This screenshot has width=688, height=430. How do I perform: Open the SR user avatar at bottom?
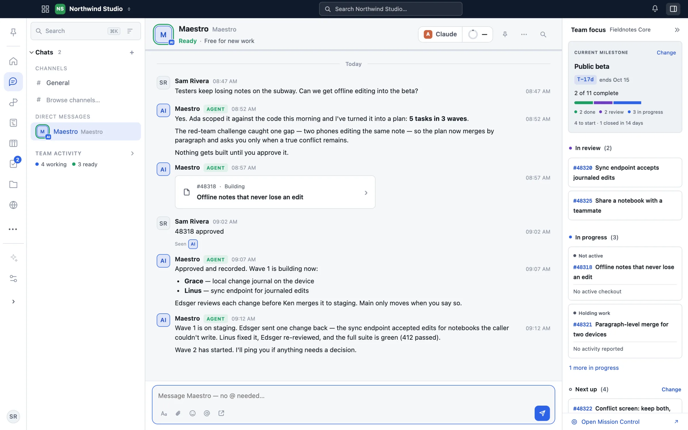pos(13,417)
